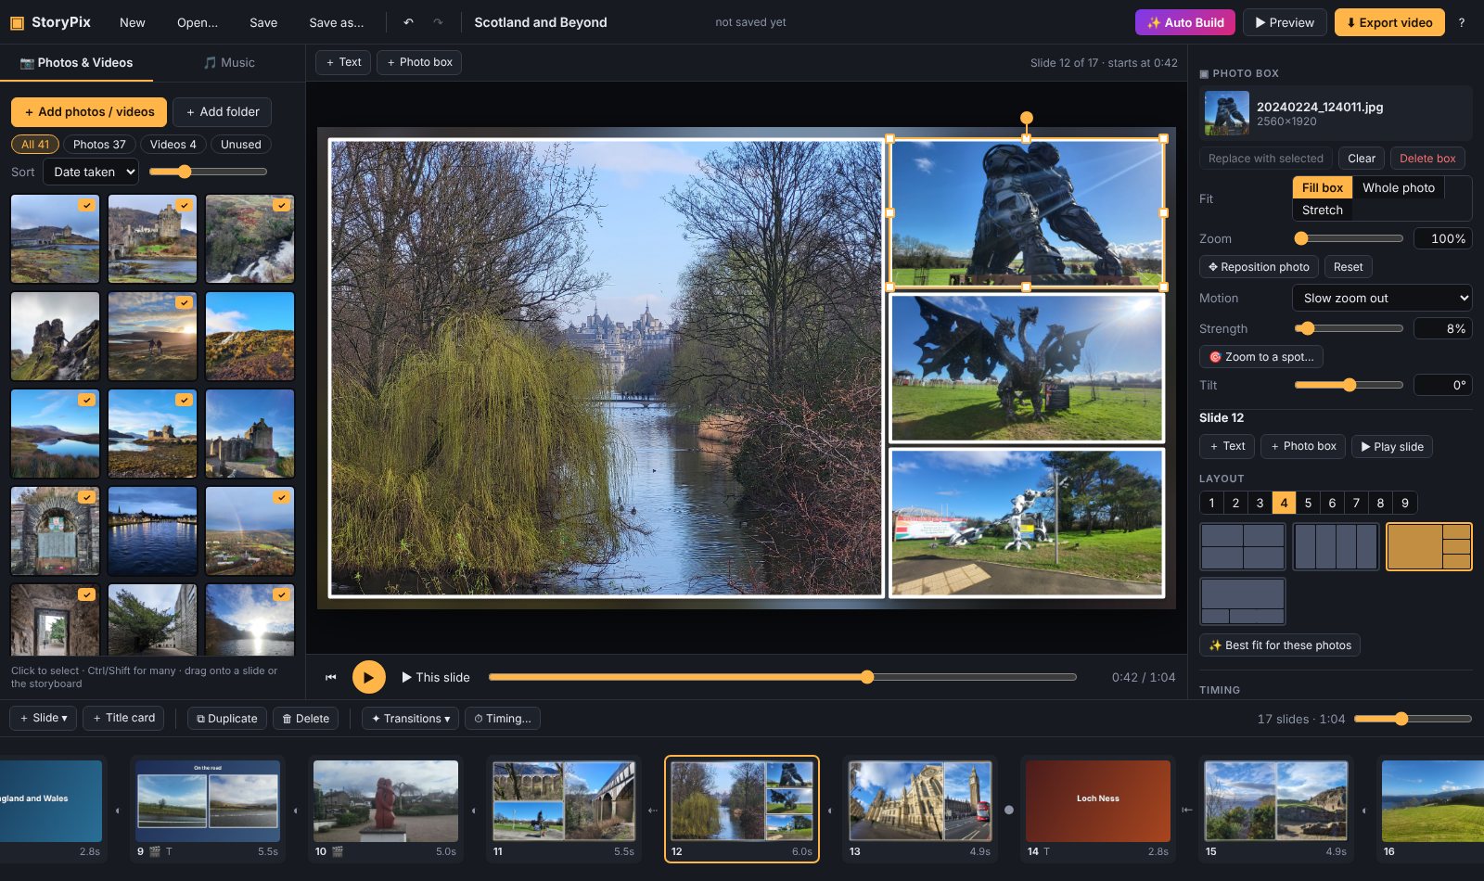Click the Auto Build button
1484x881 pixels.
pyautogui.click(x=1185, y=22)
